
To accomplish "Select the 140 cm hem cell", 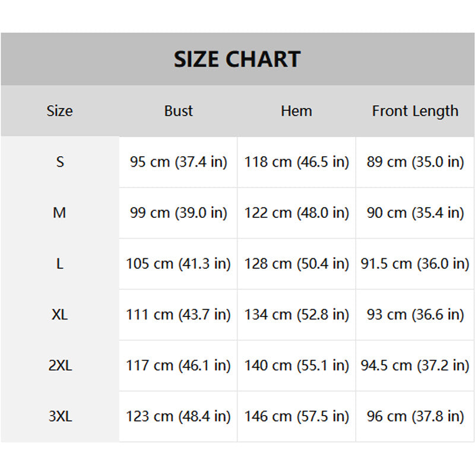I will [296, 365].
